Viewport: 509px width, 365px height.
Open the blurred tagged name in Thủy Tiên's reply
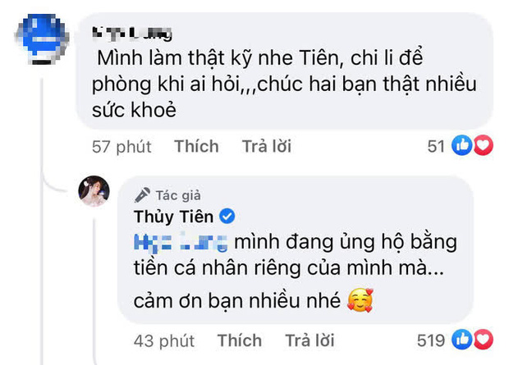(182, 243)
